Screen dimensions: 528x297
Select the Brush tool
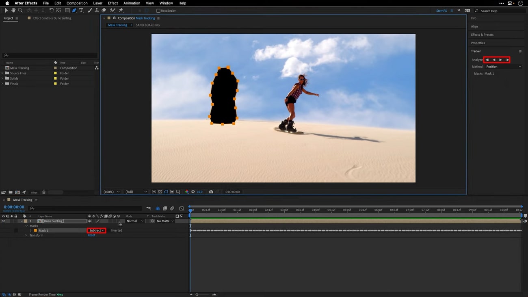coord(90,11)
